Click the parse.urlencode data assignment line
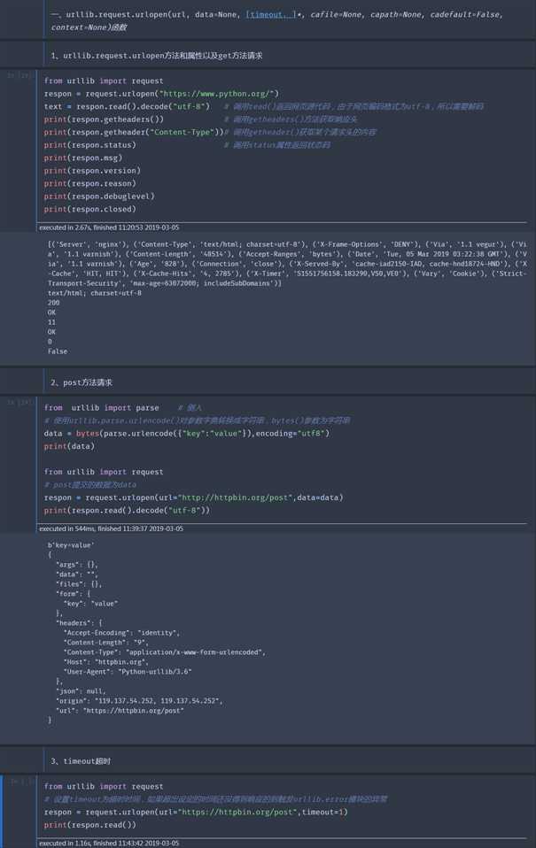This screenshot has height=848, width=536. pos(185,434)
